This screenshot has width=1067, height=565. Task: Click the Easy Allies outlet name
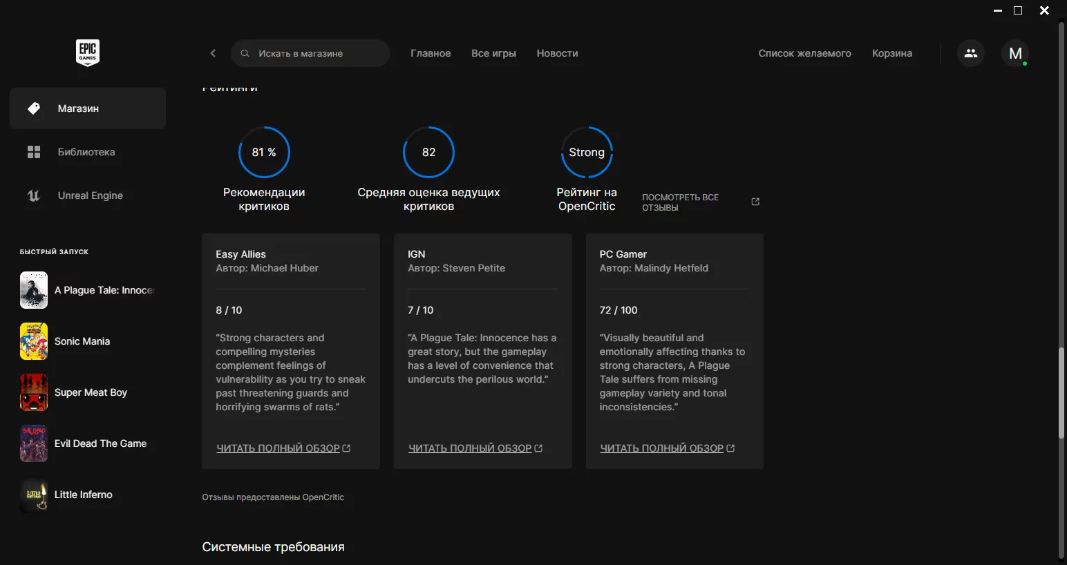(240, 254)
